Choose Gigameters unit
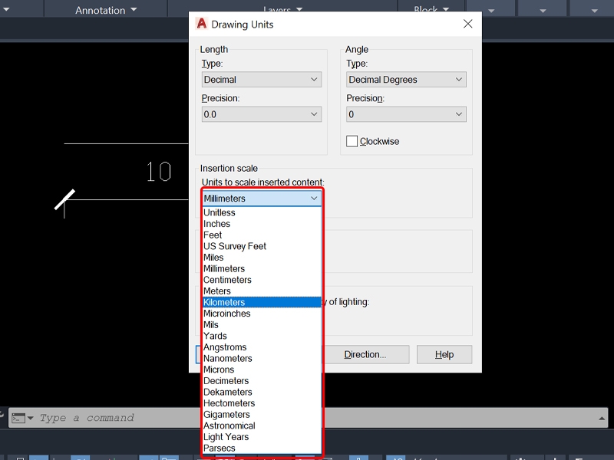The image size is (614, 460). (x=262, y=415)
